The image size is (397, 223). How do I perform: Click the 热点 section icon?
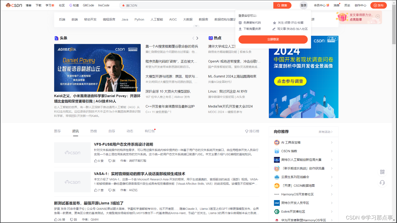coord(210,38)
